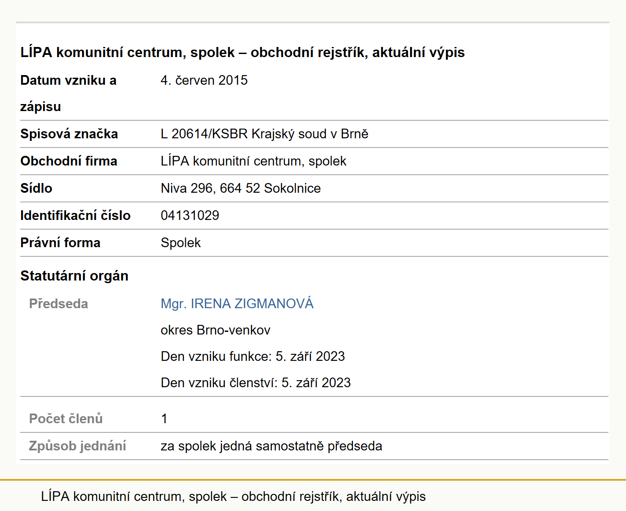Select the Obchodní firma value 'LÍPA komunitní centrum, spolek'

point(253,161)
